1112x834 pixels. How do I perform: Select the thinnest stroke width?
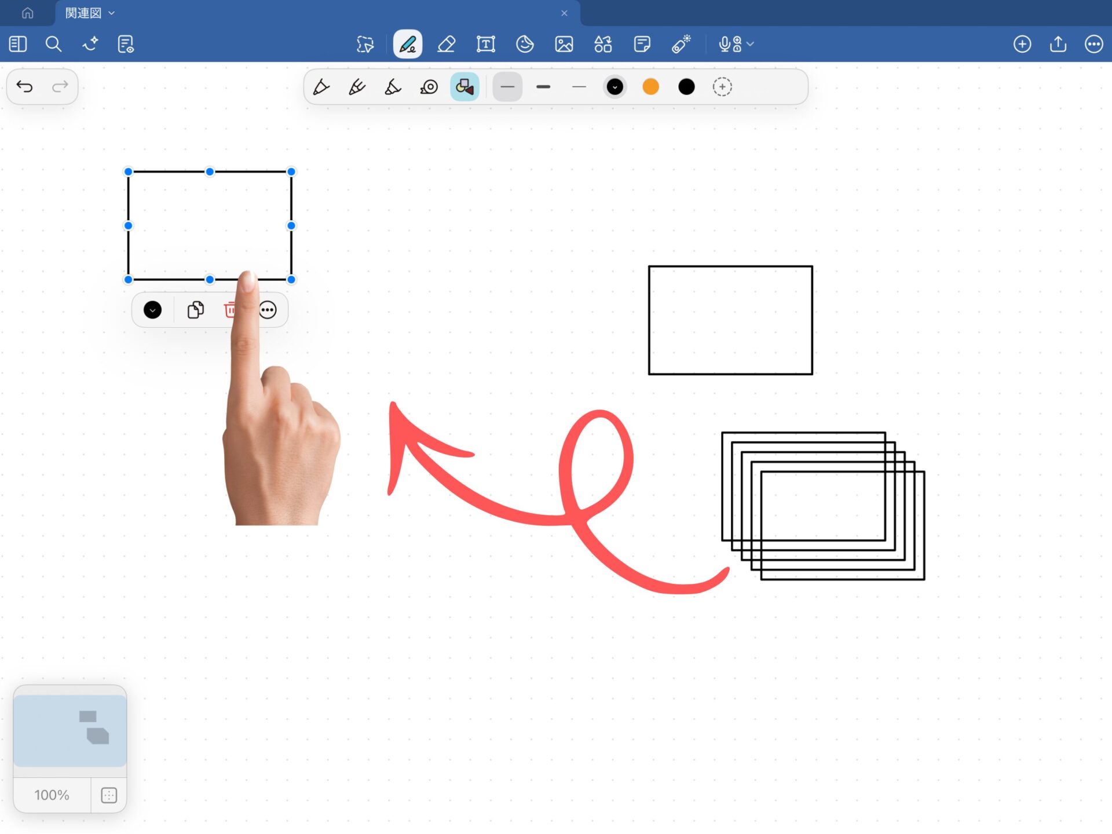point(579,87)
